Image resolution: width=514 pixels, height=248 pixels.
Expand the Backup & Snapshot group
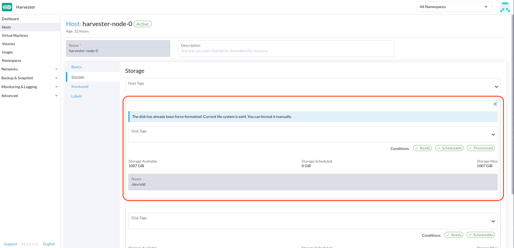(x=30, y=78)
